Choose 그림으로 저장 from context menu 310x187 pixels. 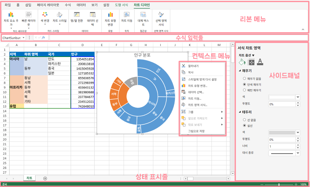196,131
